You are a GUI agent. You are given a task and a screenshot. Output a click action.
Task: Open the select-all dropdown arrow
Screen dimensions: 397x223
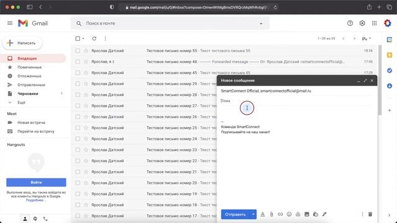tap(83, 38)
